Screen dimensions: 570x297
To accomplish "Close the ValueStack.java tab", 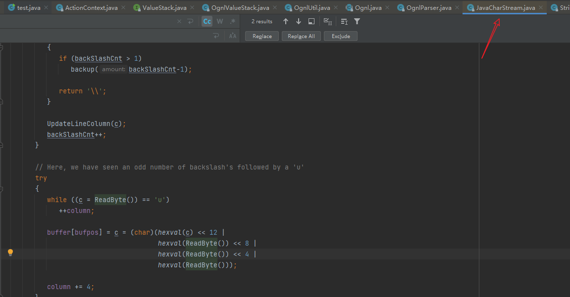I will click(192, 7).
